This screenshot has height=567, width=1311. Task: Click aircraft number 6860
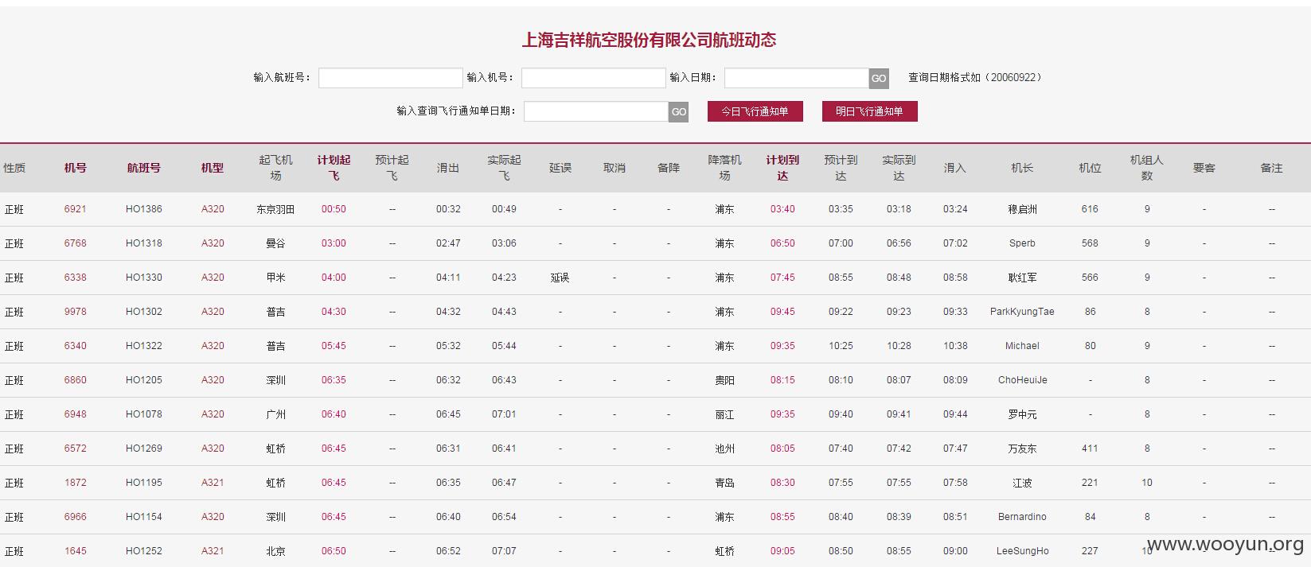coord(76,380)
